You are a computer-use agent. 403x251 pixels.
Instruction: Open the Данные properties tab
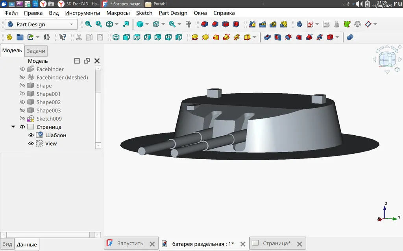tap(27, 244)
